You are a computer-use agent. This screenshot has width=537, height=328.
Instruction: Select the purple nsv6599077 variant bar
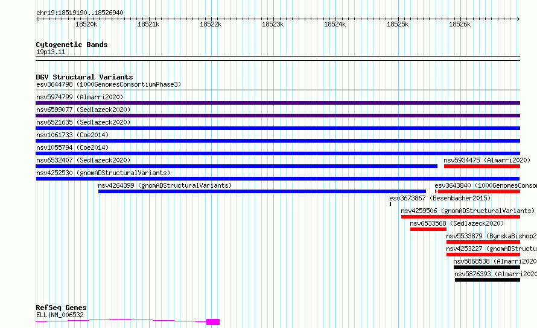click(278, 116)
